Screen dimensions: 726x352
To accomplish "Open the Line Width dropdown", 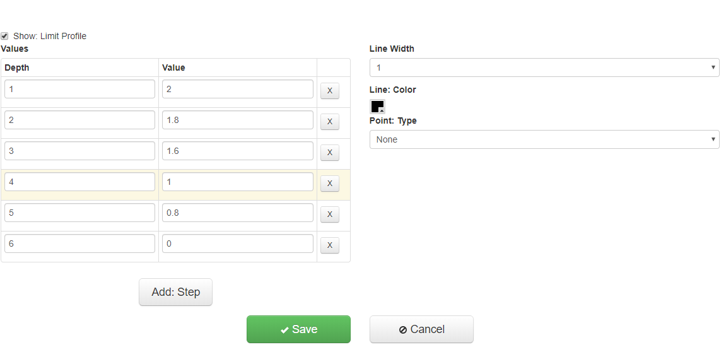I will 544,67.
